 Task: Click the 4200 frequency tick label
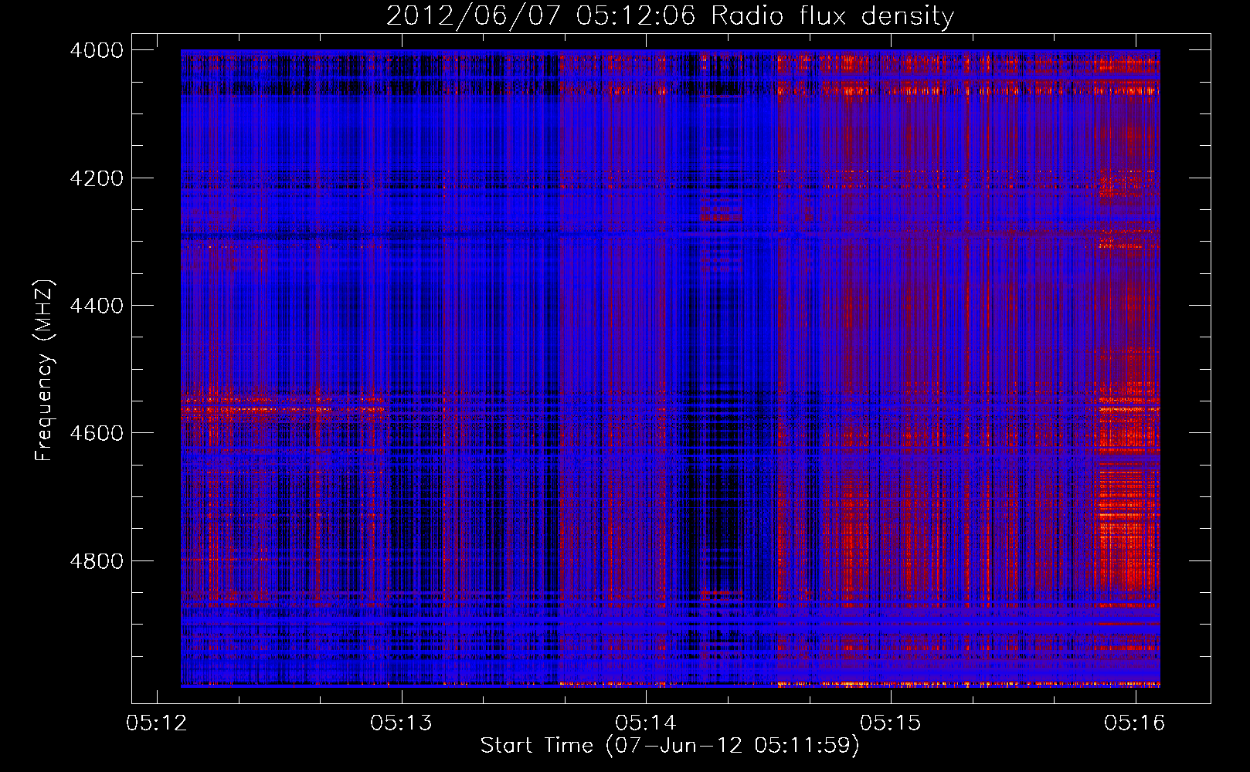97,178
